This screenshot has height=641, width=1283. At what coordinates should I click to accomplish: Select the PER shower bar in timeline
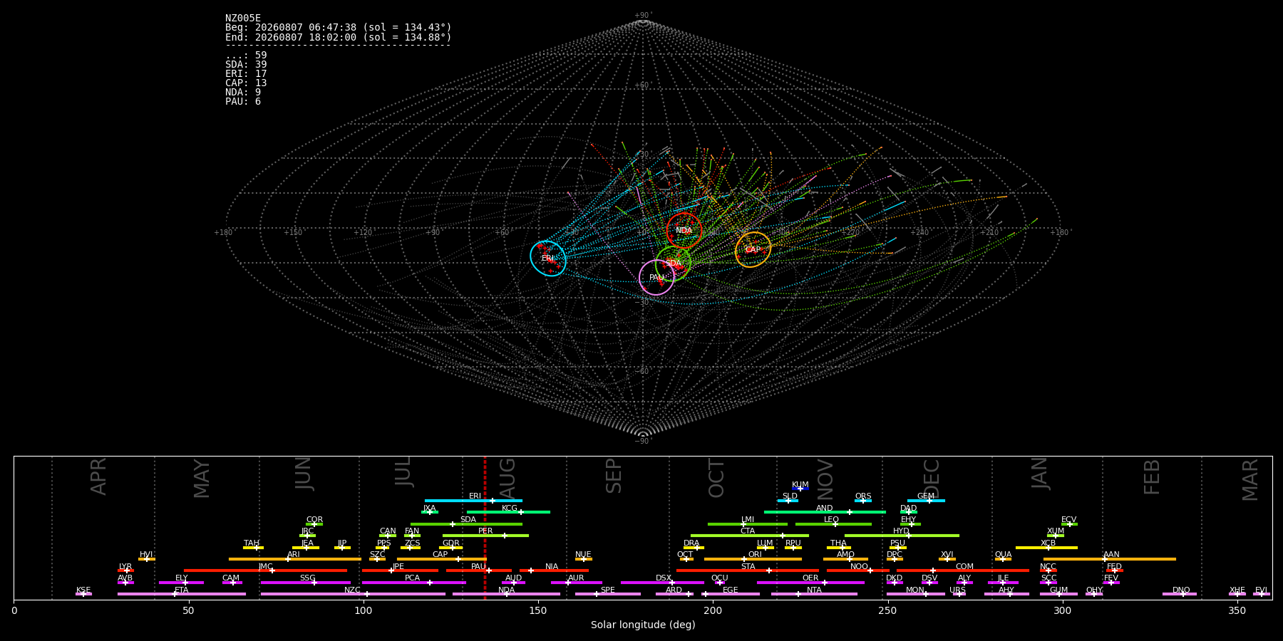tap(485, 536)
